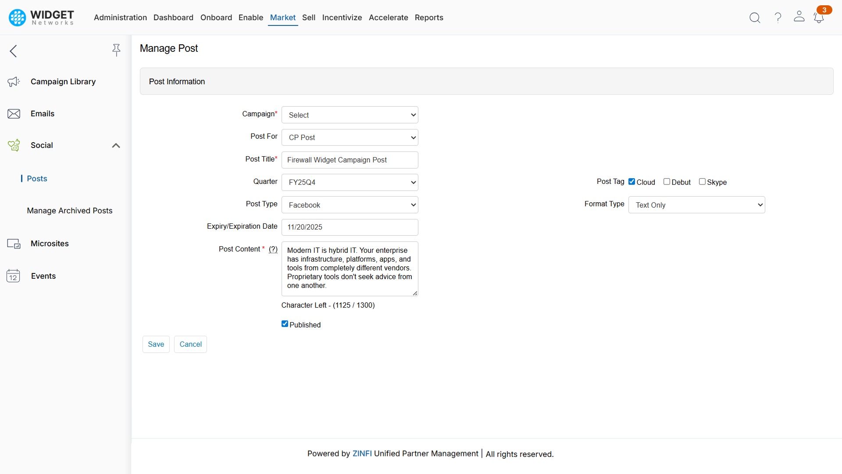Screen dimensions: 842x474
Task: Open the Emails section
Action: 43,113
